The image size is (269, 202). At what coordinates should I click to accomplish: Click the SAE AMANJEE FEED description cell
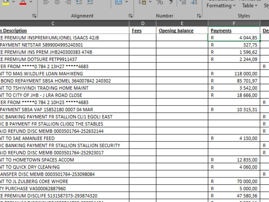(64, 138)
